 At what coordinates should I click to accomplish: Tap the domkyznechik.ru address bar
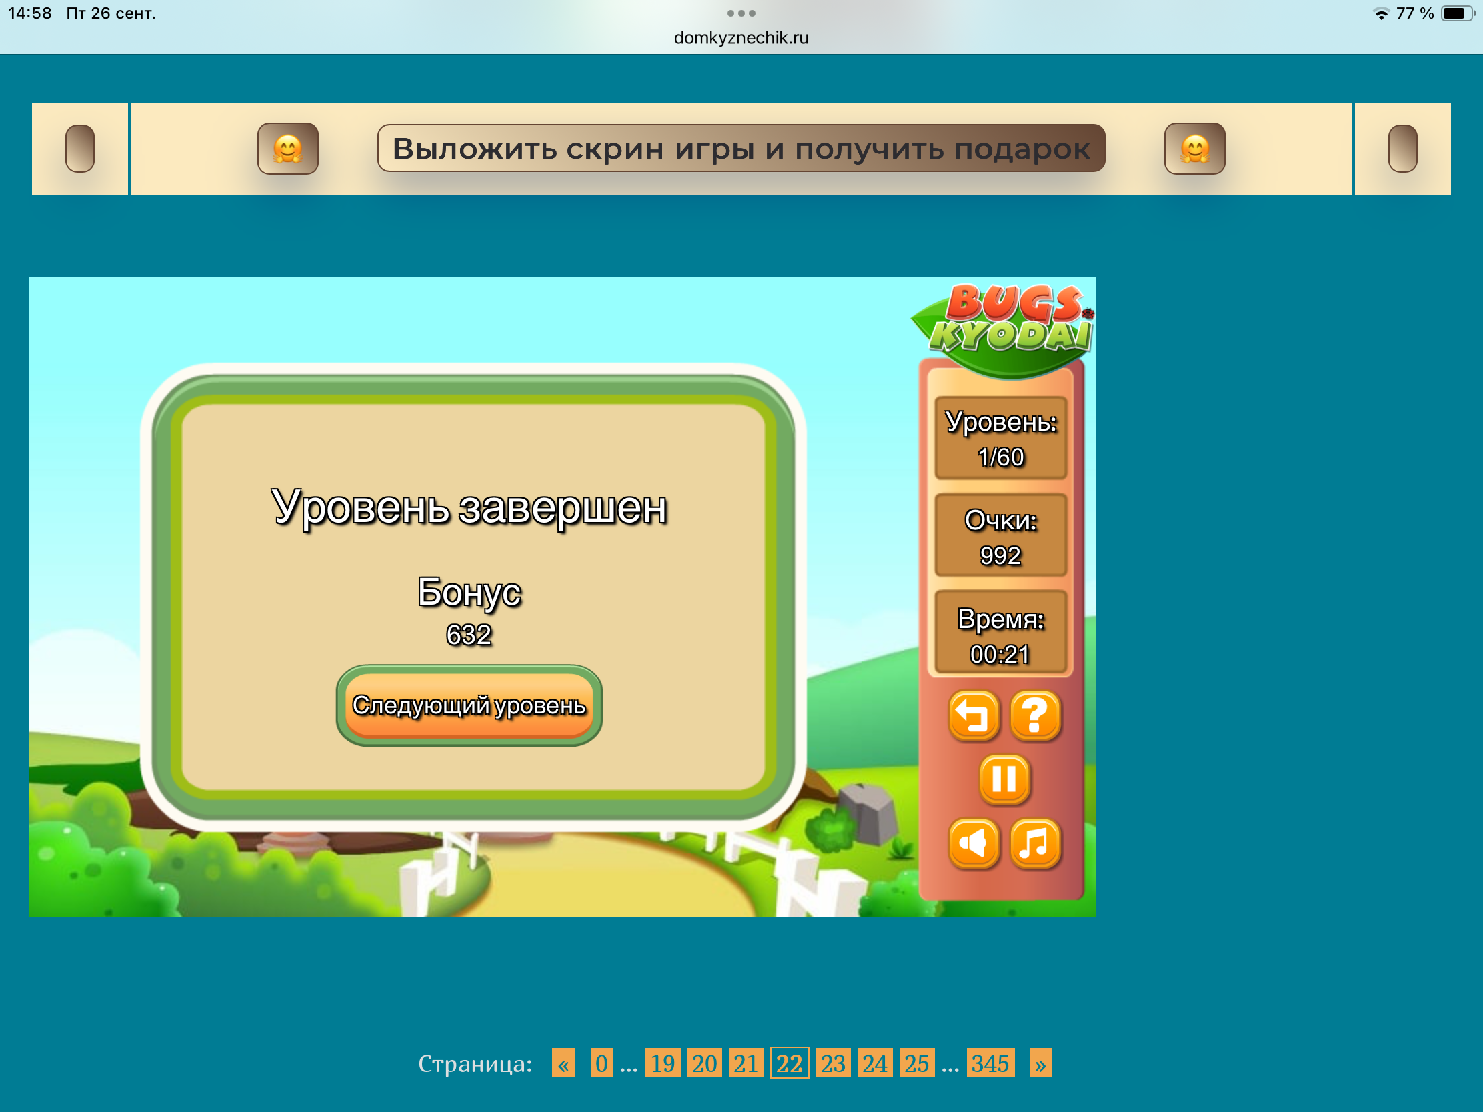pyautogui.click(x=741, y=37)
